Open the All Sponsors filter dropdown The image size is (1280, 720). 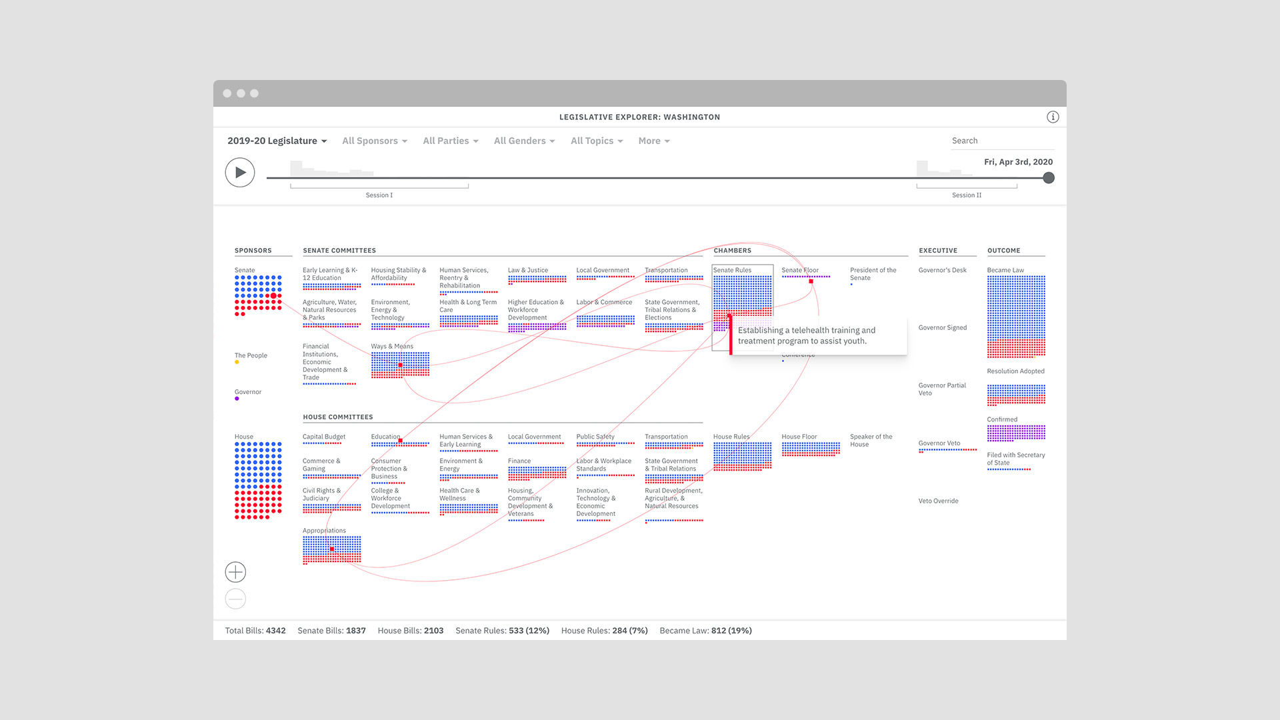tap(375, 141)
